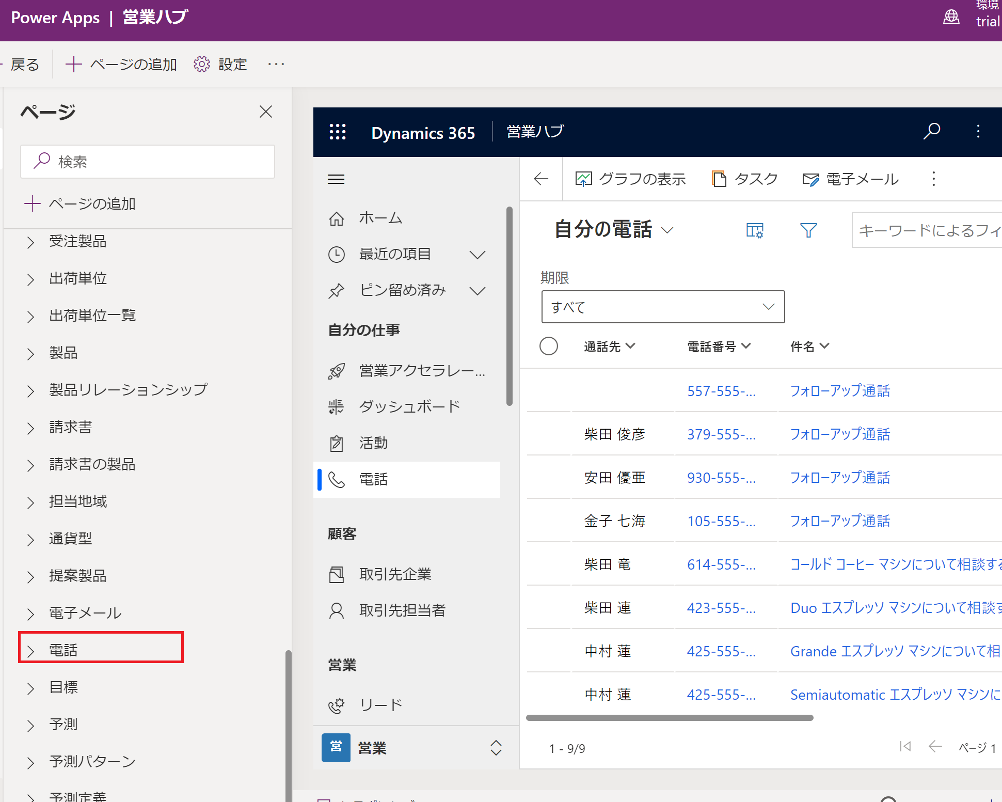The height and width of the screenshot is (802, 1002).
Task: Click the 検索 search field
Action: point(148,162)
